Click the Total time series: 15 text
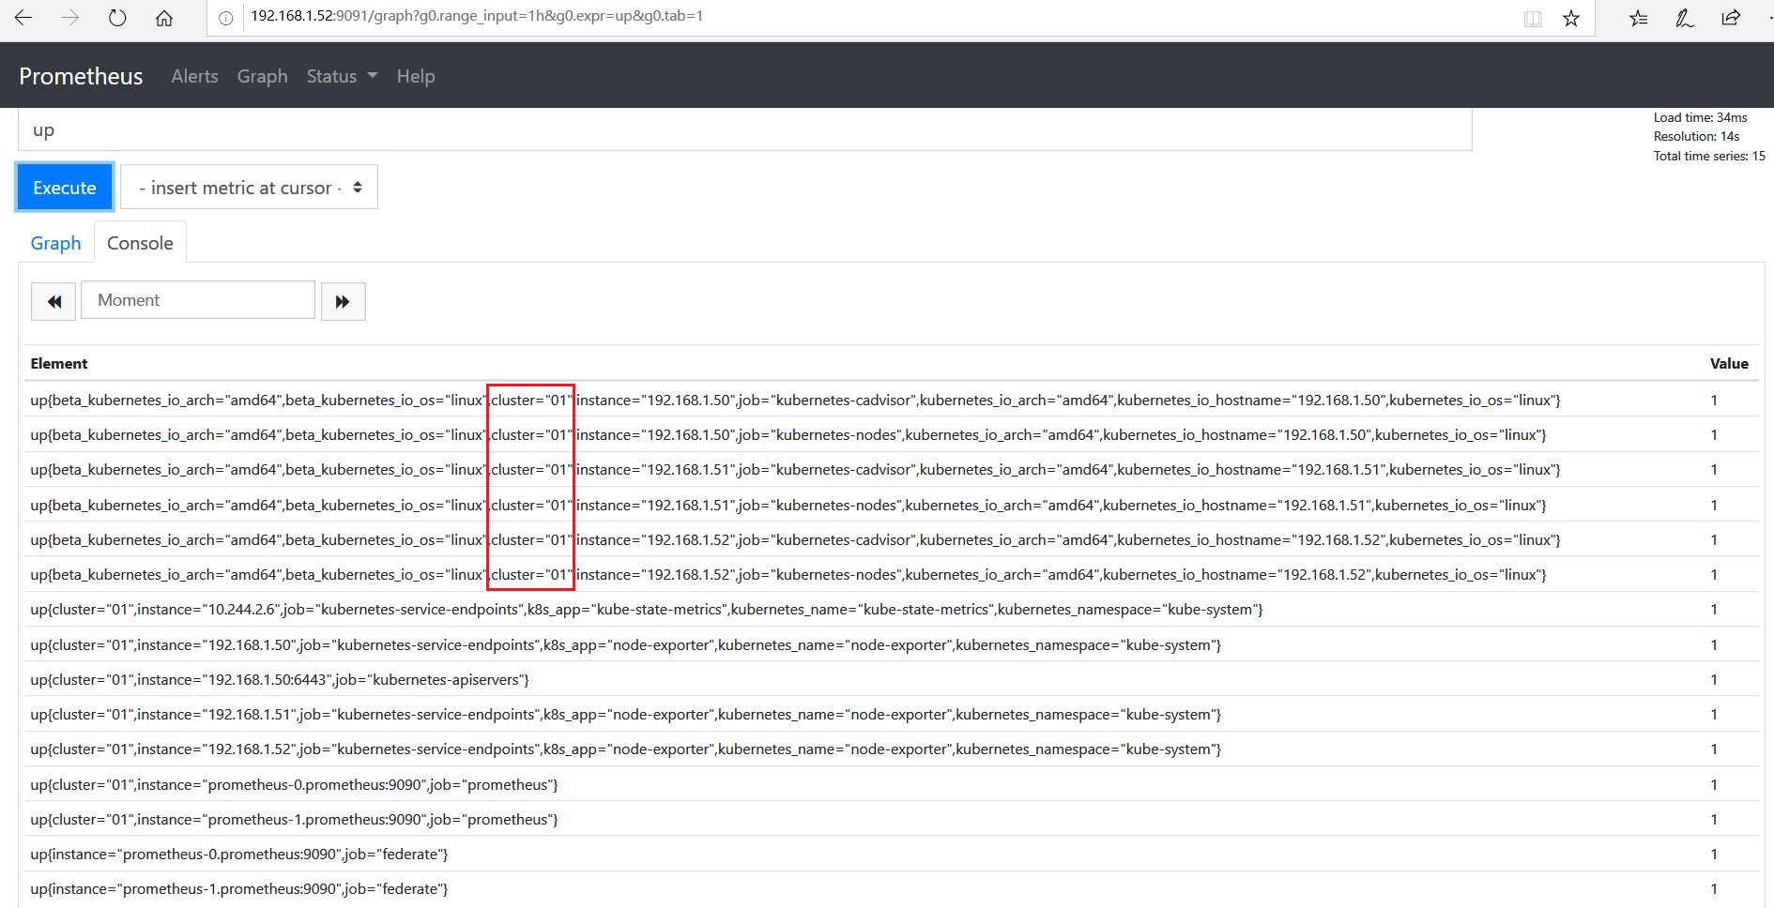This screenshot has width=1774, height=908. (1709, 156)
